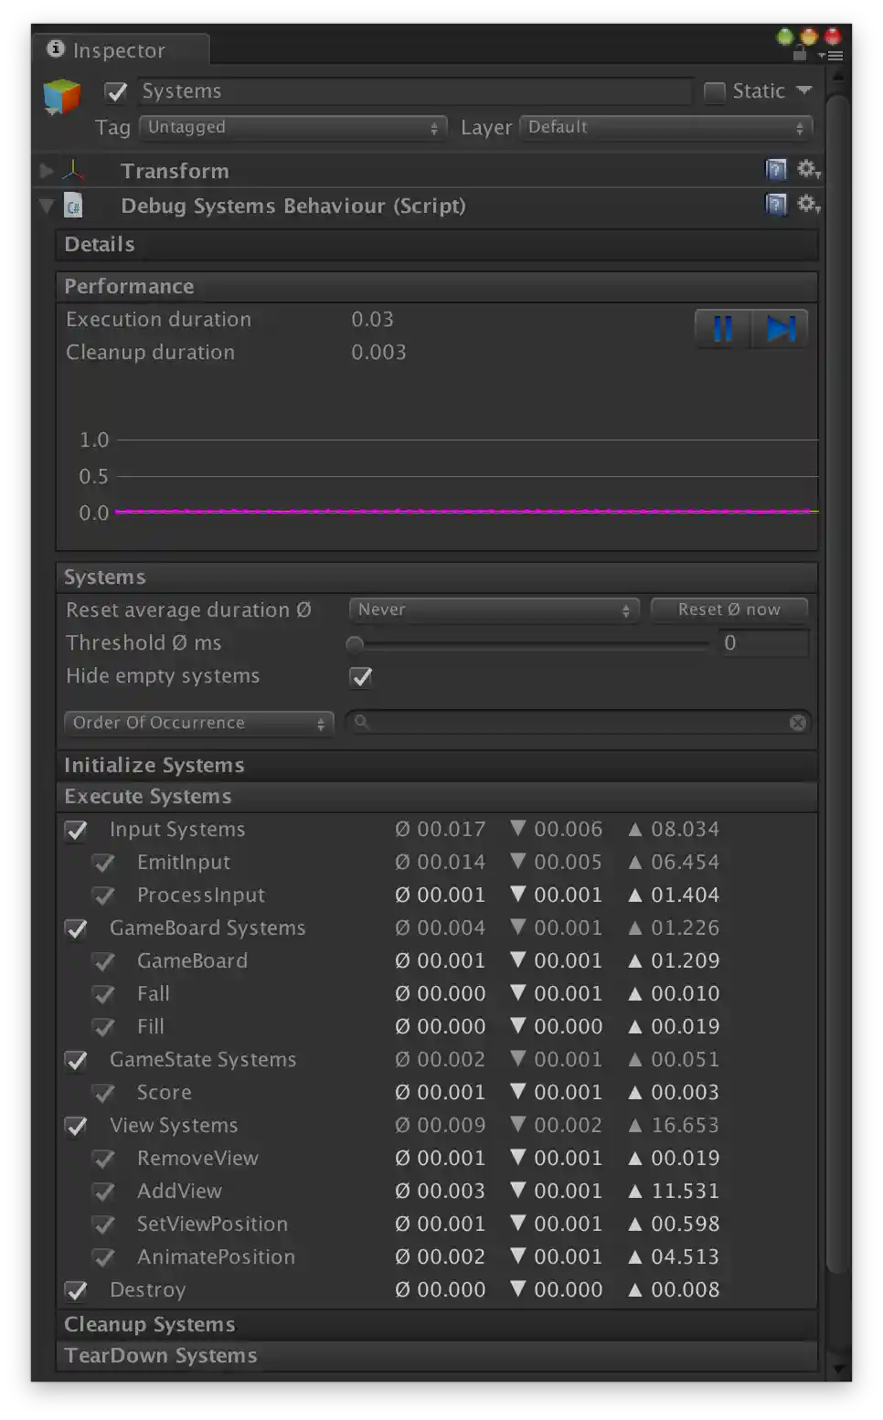Open the Debug Systems Behaviour gear settings menu
Viewport: 883px width, 1420px height.
coord(808,205)
